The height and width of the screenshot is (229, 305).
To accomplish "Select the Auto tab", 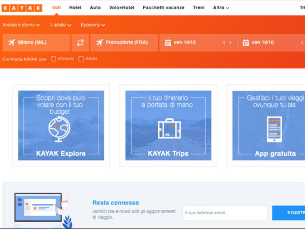I will pyautogui.click(x=95, y=8).
